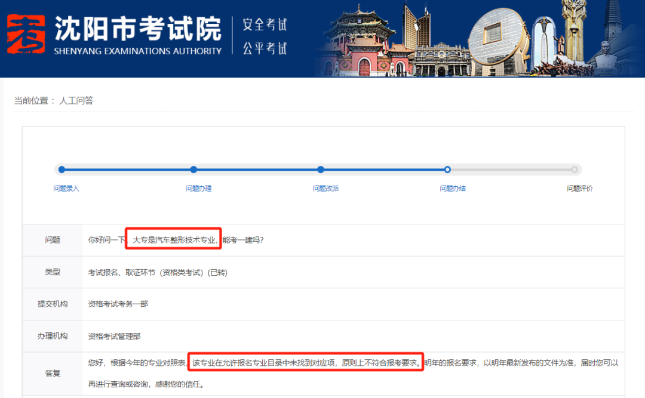Click the 沈阳市考试院 site title
The image size is (645, 398).
138,26
